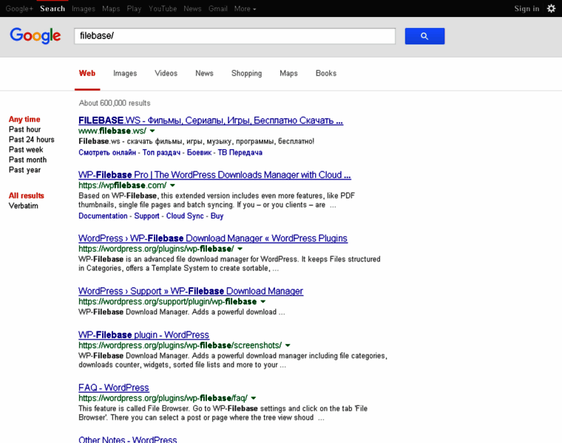
Task: Click the green URL https://wpfilebase.com/
Action: click(x=122, y=185)
